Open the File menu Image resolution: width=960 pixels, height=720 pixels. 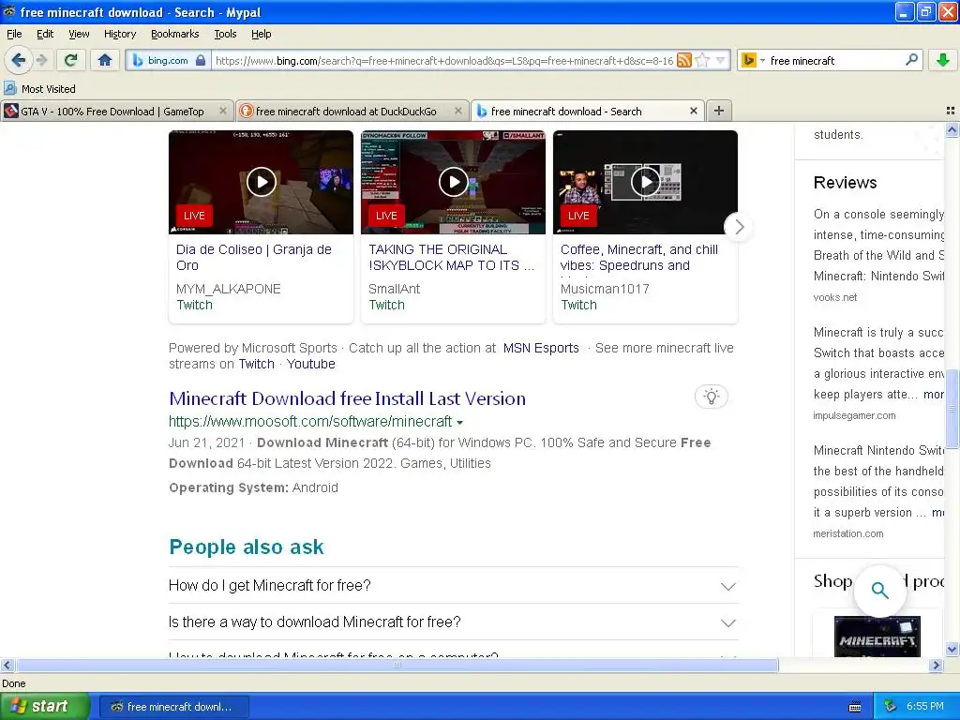pos(14,34)
